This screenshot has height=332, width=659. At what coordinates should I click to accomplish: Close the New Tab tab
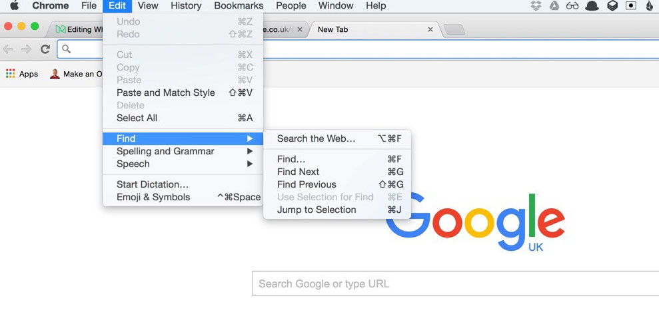430,29
